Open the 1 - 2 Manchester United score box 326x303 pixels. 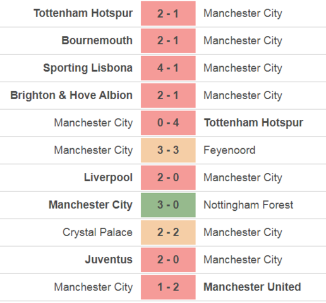[168, 287]
